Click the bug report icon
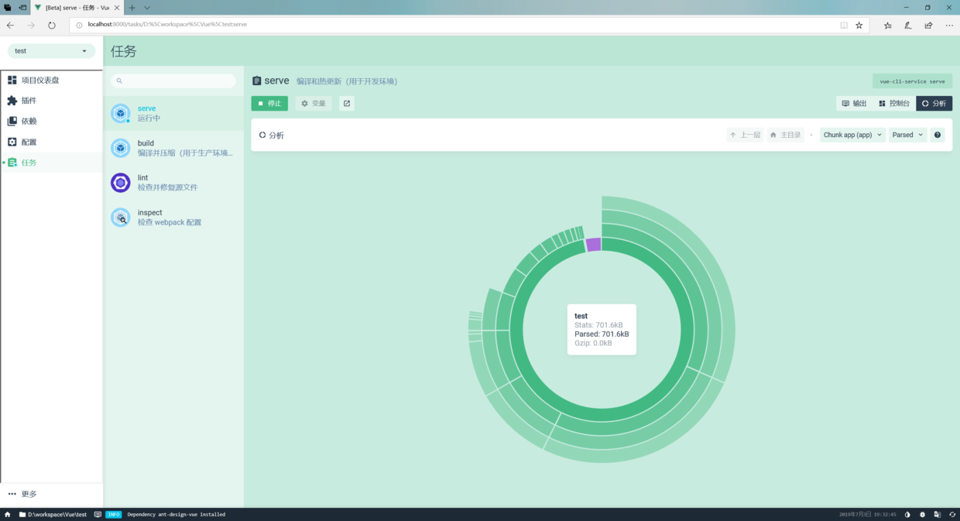This screenshot has width=960, height=521. click(922, 514)
